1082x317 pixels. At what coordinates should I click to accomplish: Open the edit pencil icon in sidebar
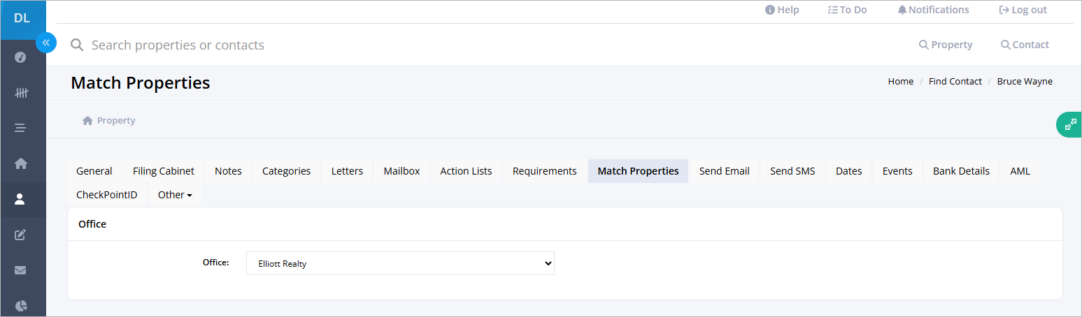click(20, 235)
